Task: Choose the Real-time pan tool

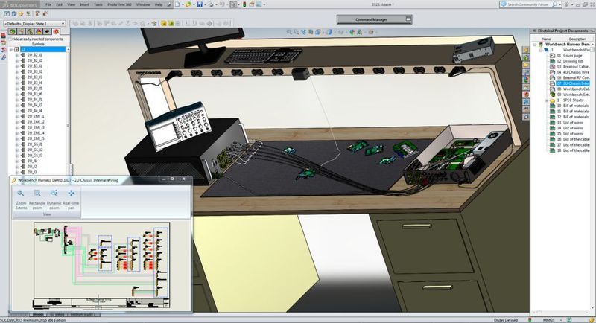Action: 71,199
